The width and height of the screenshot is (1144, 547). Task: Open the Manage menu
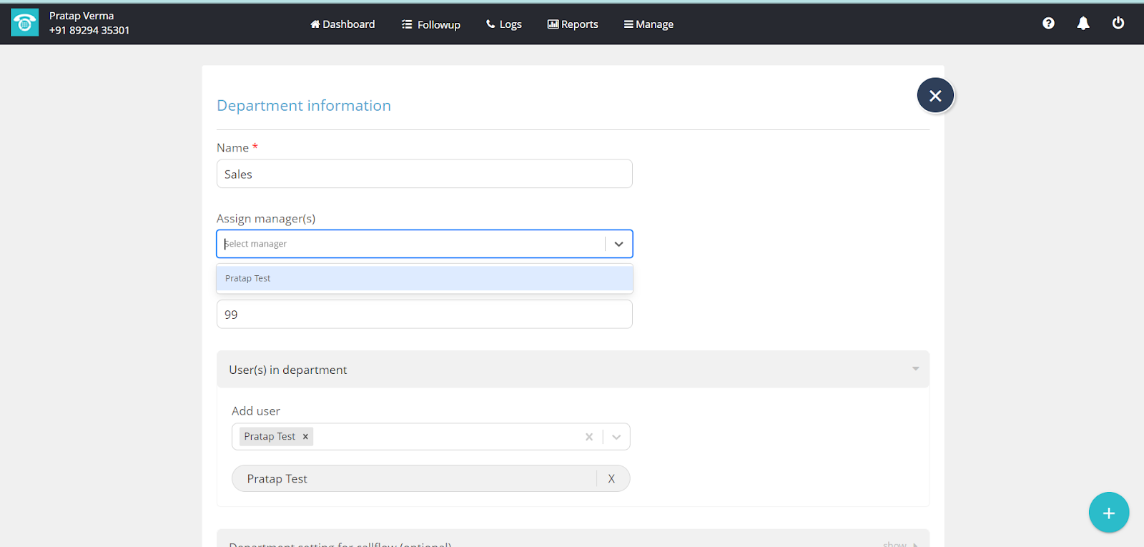tap(649, 24)
